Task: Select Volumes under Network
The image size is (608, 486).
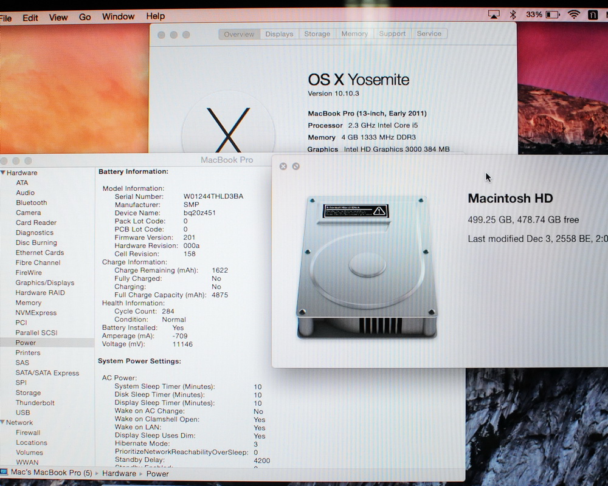Action: pyautogui.click(x=29, y=452)
